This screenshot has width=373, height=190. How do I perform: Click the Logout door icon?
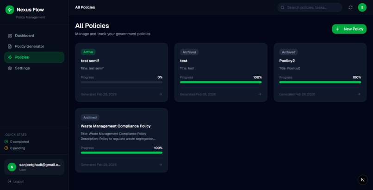point(10,182)
